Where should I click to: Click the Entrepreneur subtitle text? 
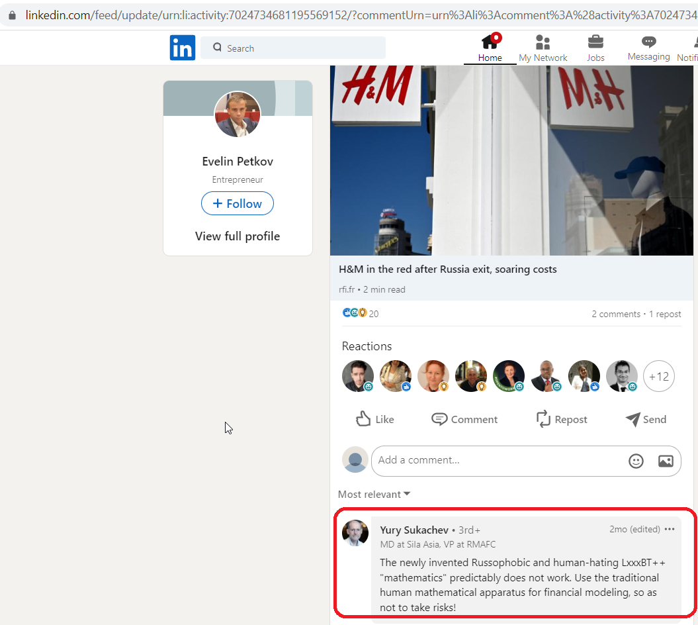tap(238, 179)
